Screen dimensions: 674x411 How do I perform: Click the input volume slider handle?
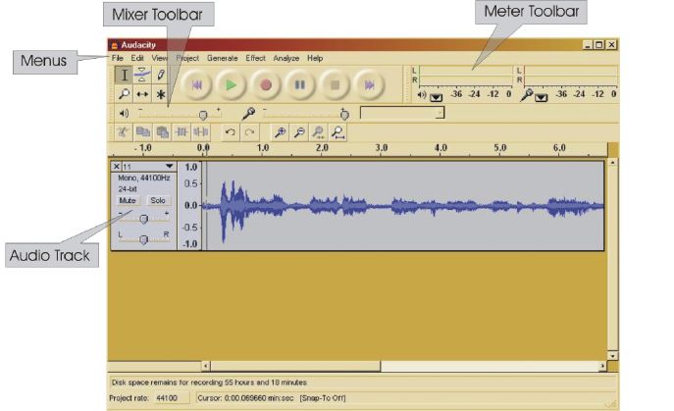tap(344, 115)
